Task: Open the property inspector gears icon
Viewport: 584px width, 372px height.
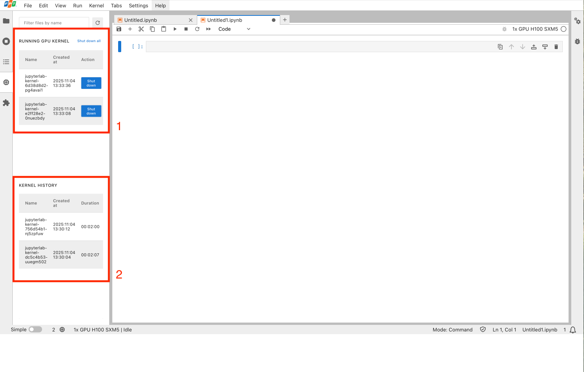Action: tap(577, 21)
